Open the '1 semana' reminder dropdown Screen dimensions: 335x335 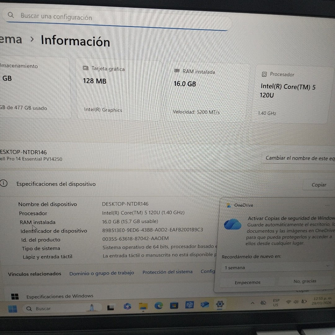(x=276, y=267)
